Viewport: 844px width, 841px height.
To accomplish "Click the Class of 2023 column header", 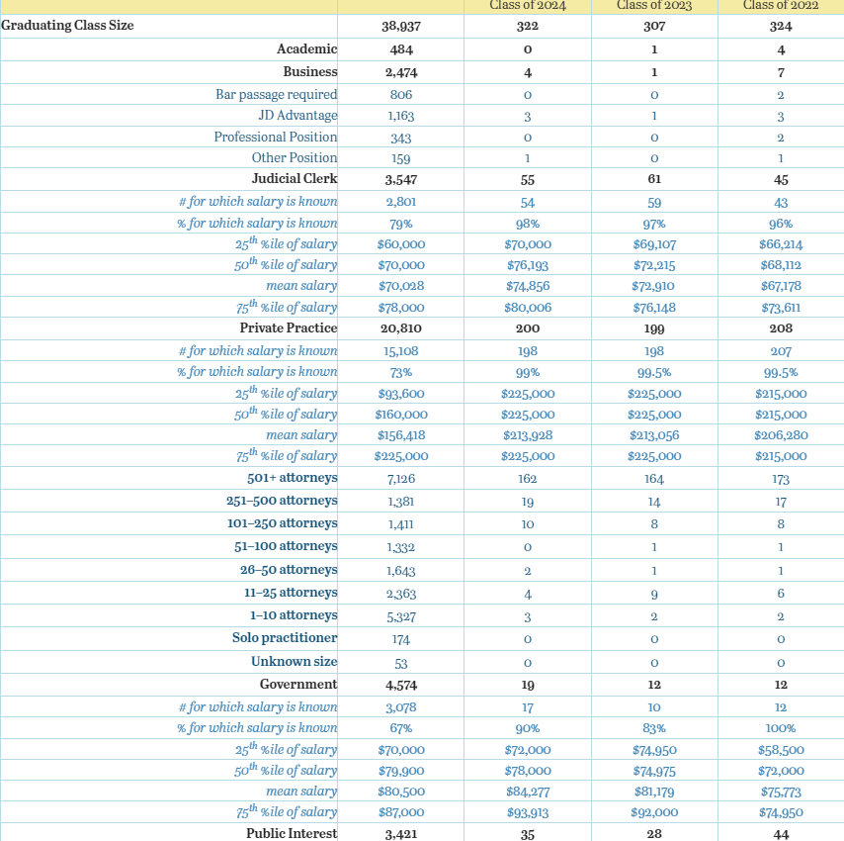I will 654,5.
